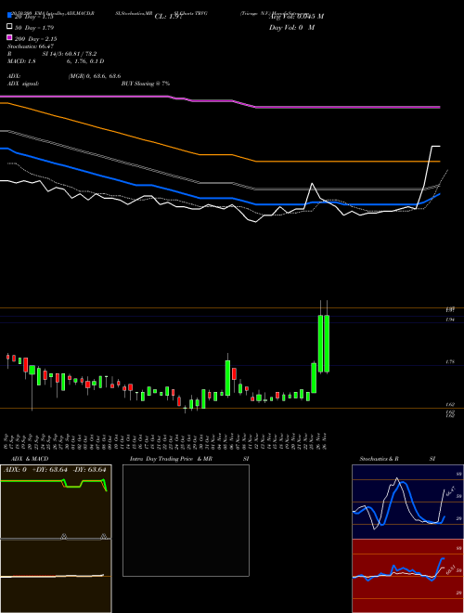Open the red-background RSI chart

pos(407,576)
